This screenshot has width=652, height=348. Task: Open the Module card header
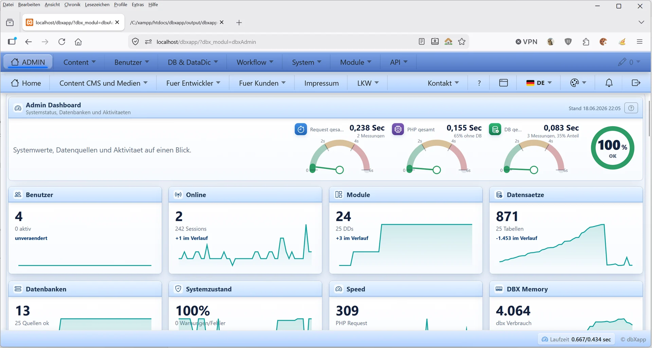(x=406, y=195)
